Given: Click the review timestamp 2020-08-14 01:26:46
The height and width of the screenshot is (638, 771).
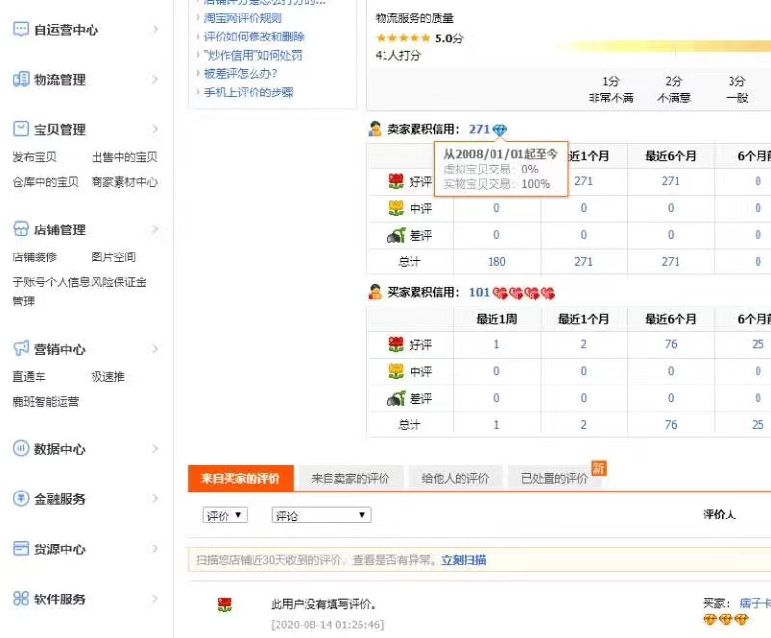Looking at the screenshot, I should [328, 625].
